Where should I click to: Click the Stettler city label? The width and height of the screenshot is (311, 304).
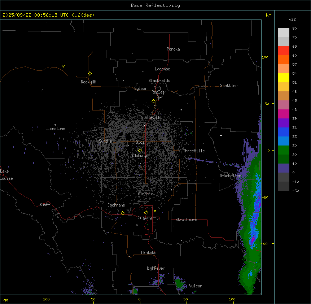(229, 86)
